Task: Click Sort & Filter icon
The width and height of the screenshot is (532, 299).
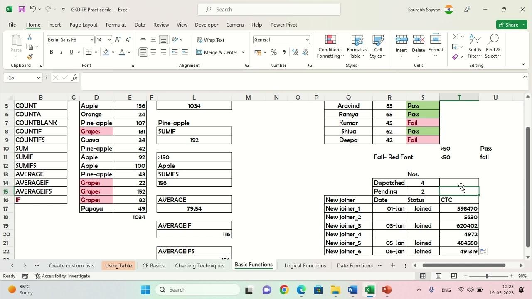Action: pyautogui.click(x=475, y=47)
